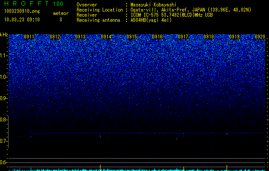Click the cyan signal level graph at the bottom
Image resolution: width=269 pixels, height=171 pixels.
[137, 170]
